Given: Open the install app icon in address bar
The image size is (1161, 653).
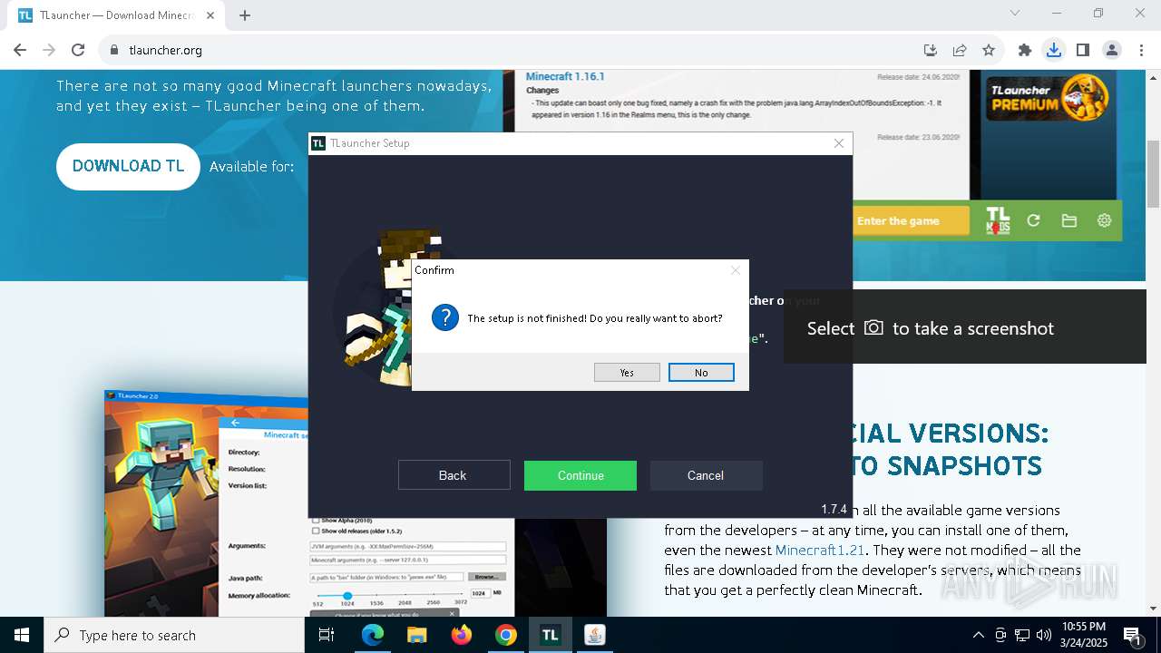Looking at the screenshot, I should click(931, 50).
